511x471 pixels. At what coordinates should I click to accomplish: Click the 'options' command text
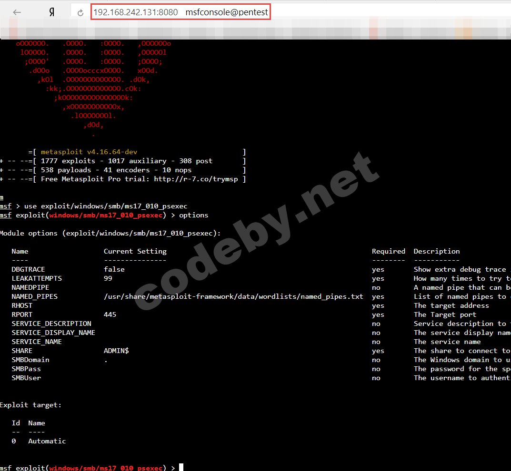click(193, 215)
